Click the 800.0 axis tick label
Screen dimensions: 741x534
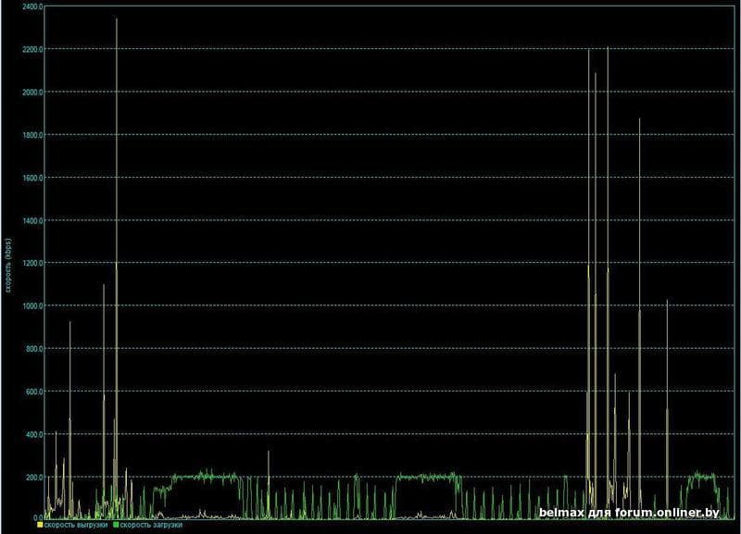point(33,349)
